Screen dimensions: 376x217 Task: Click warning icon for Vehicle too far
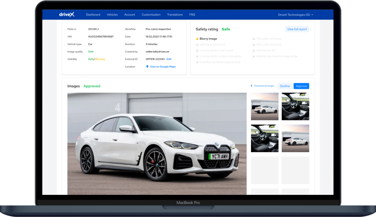pyautogui.click(x=254, y=50)
